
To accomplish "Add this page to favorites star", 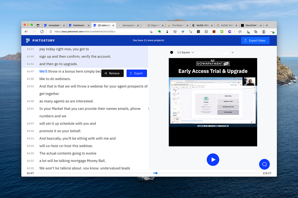I will (151, 32).
